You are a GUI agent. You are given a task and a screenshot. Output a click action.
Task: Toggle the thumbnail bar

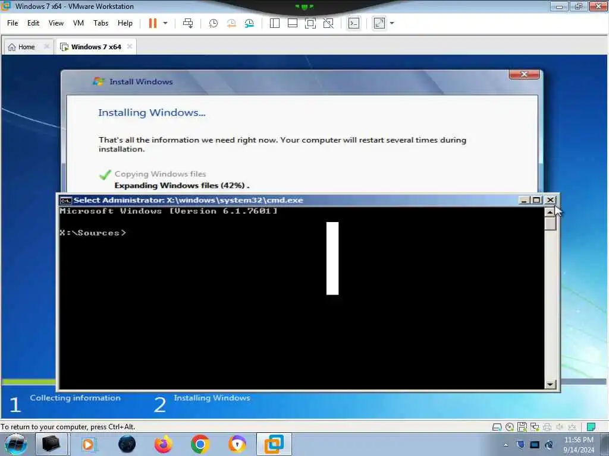pos(293,23)
